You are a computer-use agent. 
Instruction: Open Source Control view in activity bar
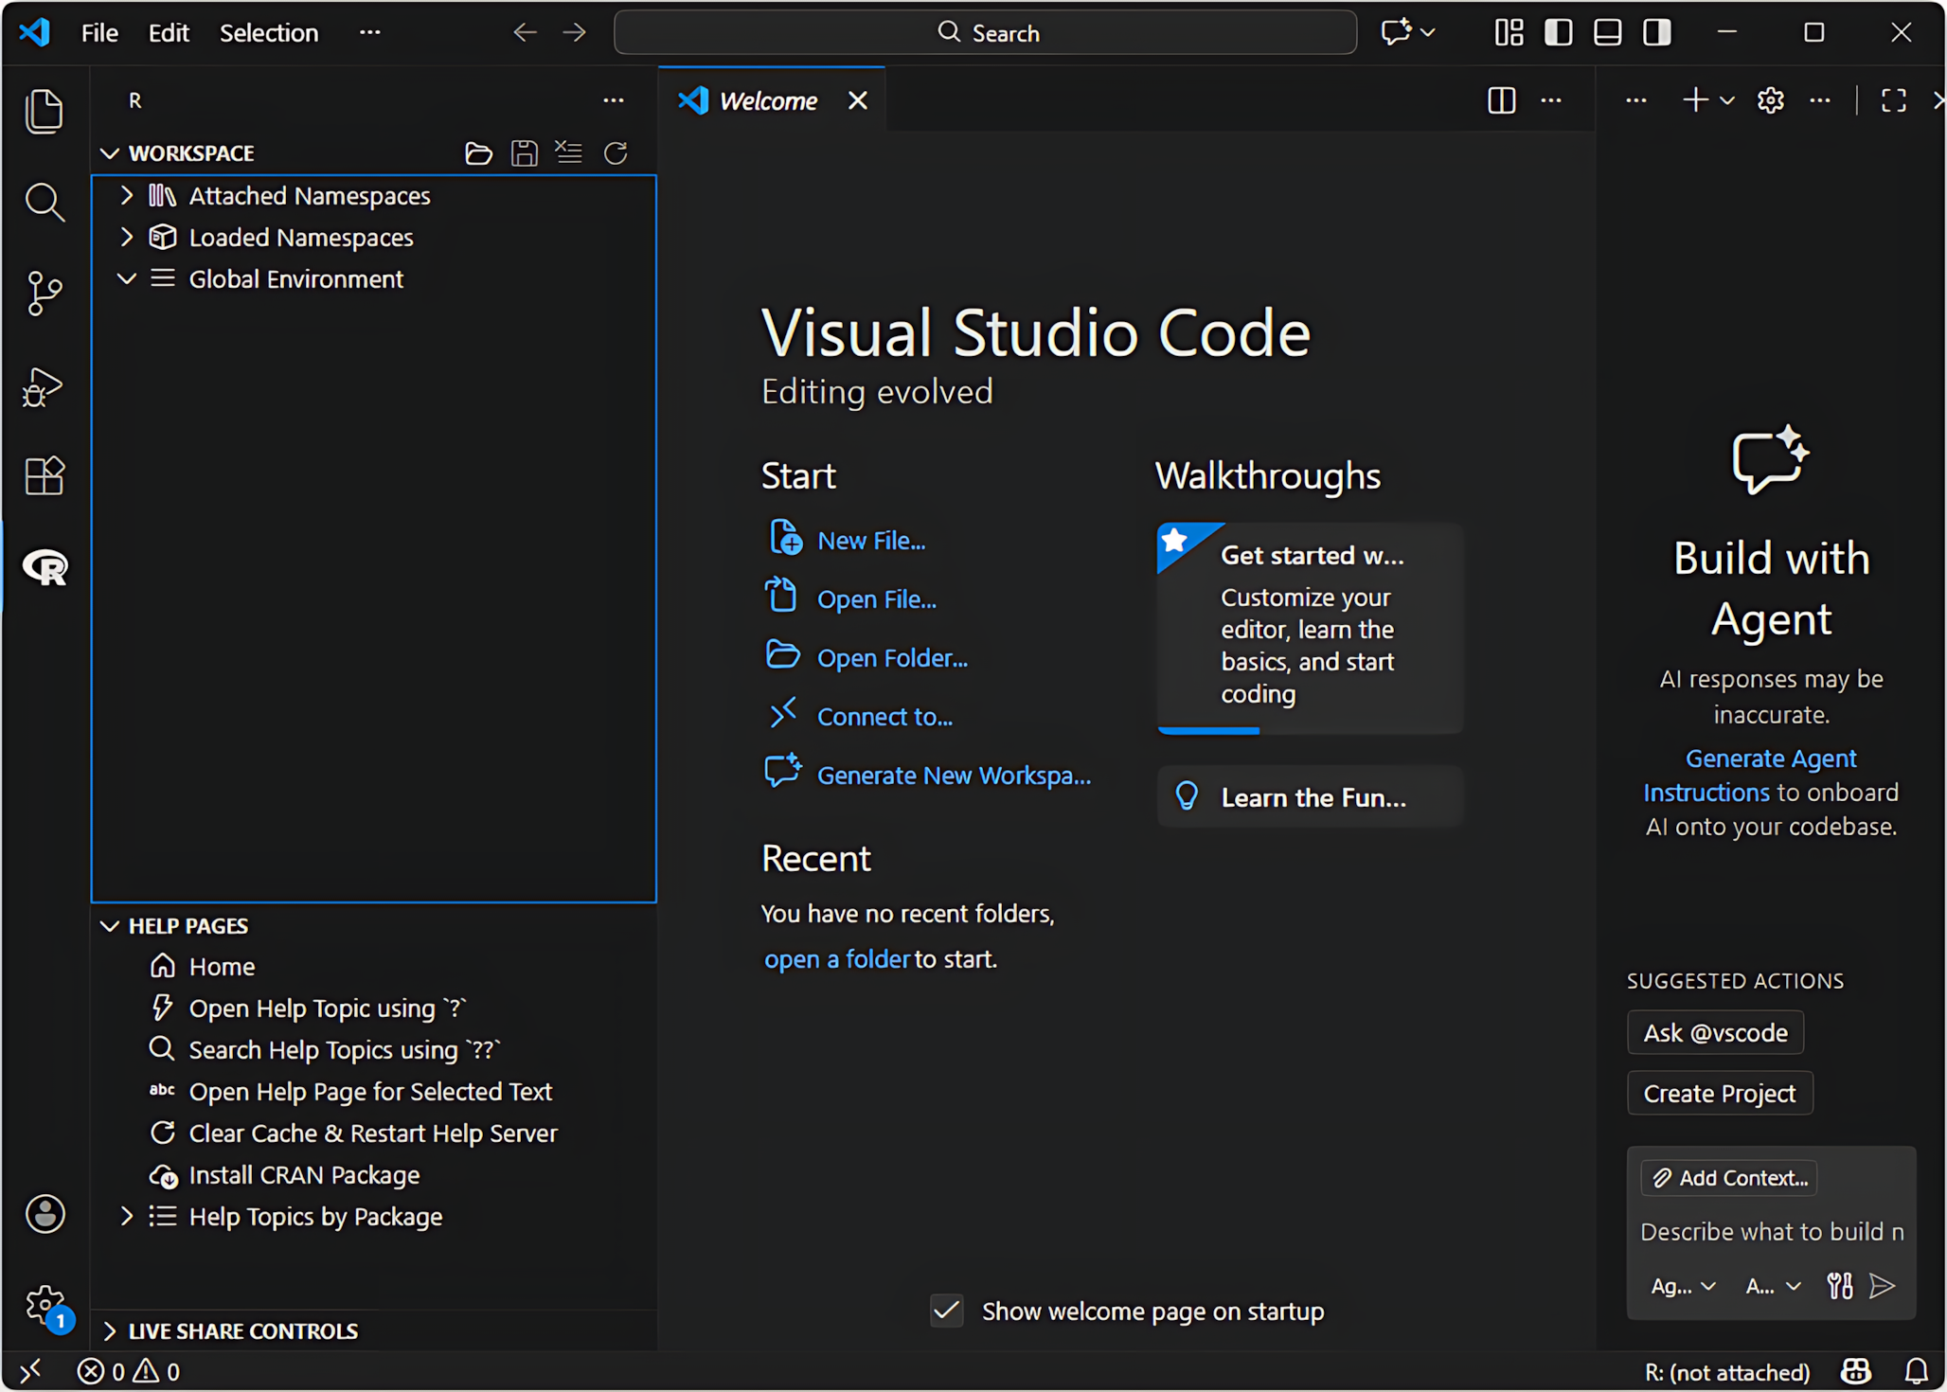45,294
